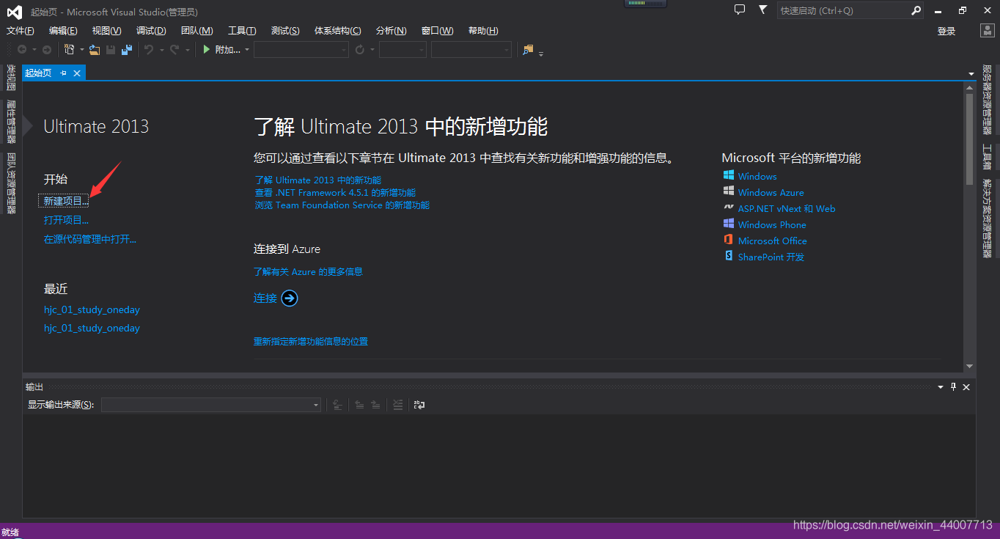Click 登录 sign-in link
1000x539 pixels.
pos(946,31)
